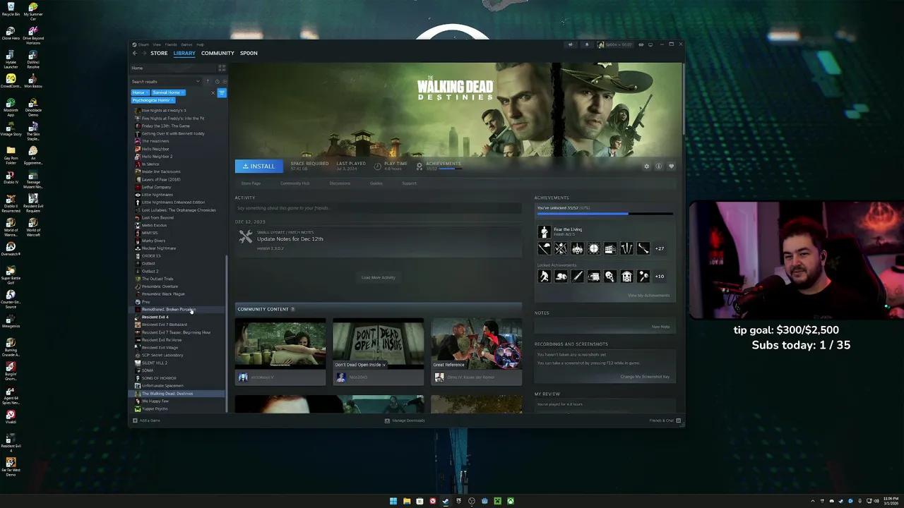
Task: Switch library to grid collections view icon
Action: click(222, 68)
